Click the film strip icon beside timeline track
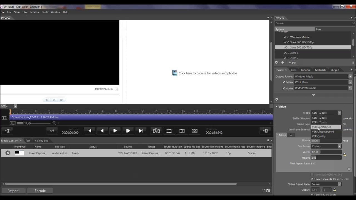Image resolution: width=356 pixels, height=200 pixels. pos(4,118)
